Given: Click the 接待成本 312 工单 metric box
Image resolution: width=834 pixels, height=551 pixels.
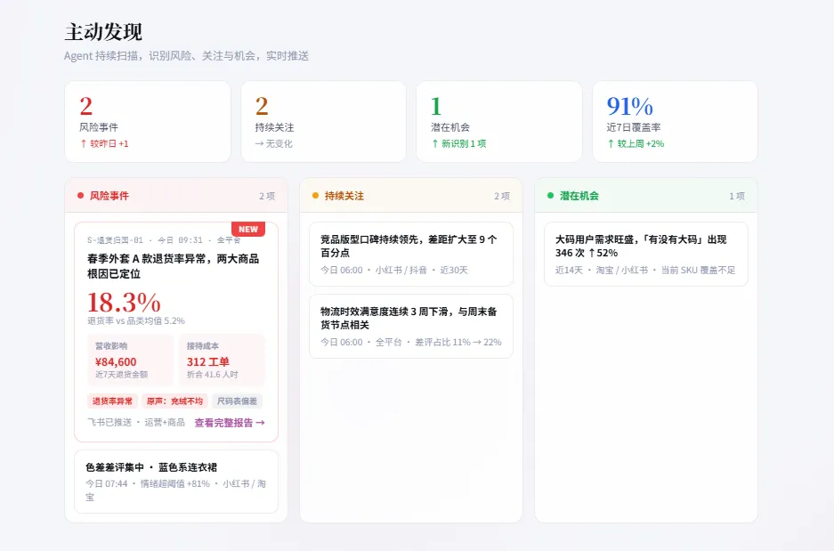Looking at the screenshot, I should point(222,360).
